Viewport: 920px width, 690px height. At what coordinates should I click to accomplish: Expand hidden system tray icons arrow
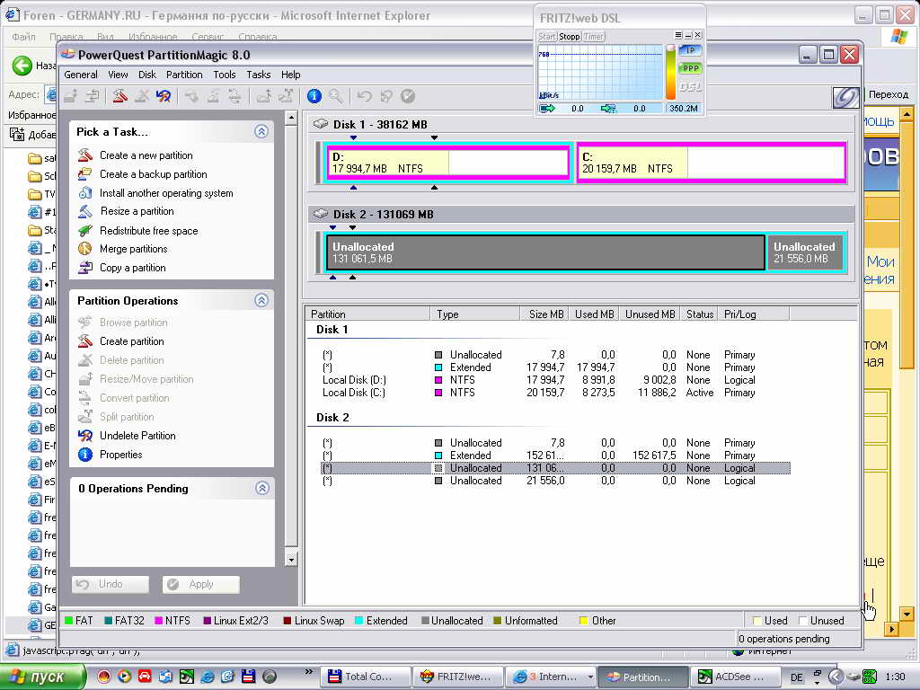click(x=836, y=677)
